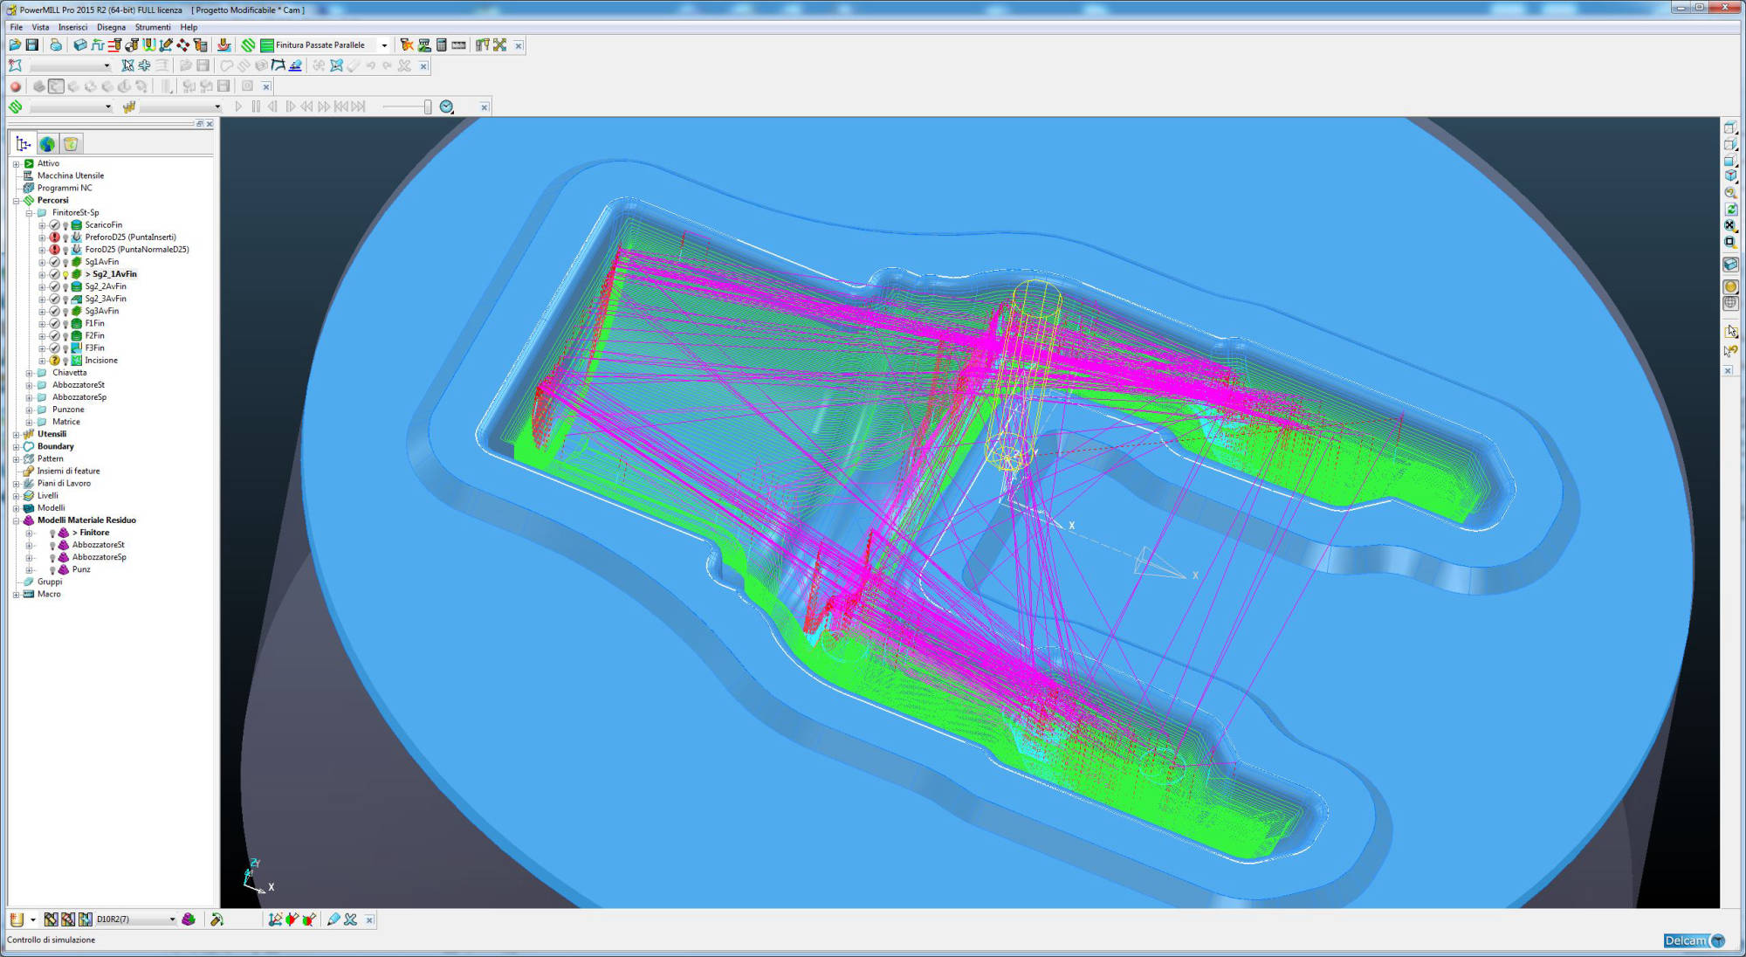This screenshot has height=957, width=1746.
Task: Open the Finitura Passate Parallele dropdown
Action: [384, 45]
